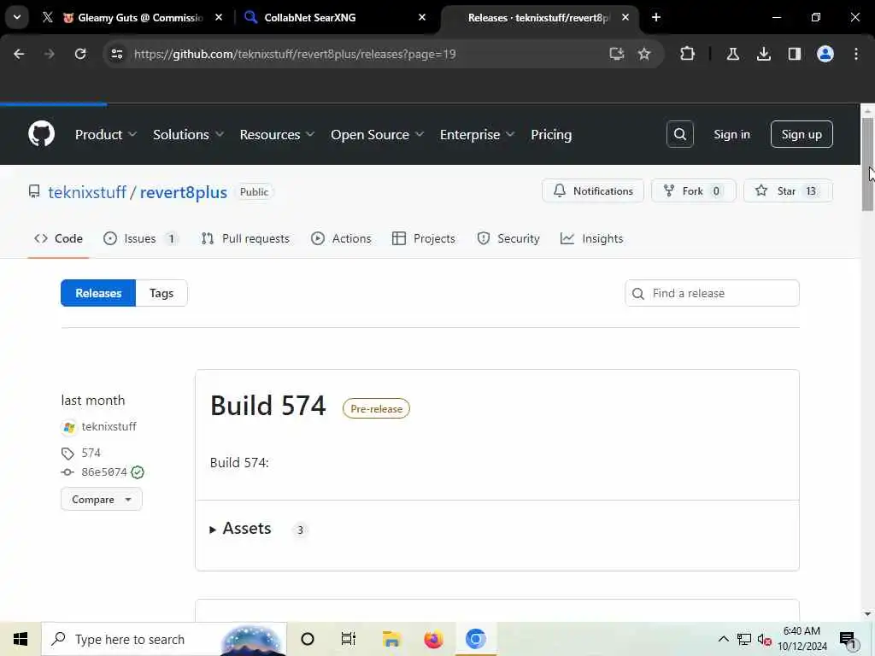Open the Insights tab
Viewport: 875px width, 656px height.
click(591, 238)
